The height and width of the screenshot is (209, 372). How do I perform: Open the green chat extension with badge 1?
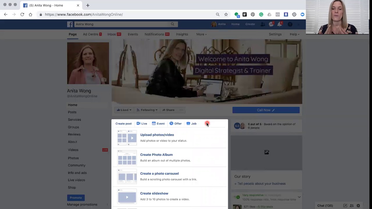click(x=237, y=15)
